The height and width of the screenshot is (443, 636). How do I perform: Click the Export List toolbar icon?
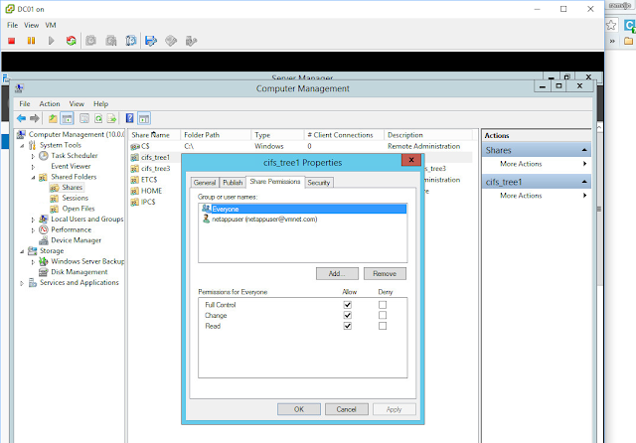111,118
